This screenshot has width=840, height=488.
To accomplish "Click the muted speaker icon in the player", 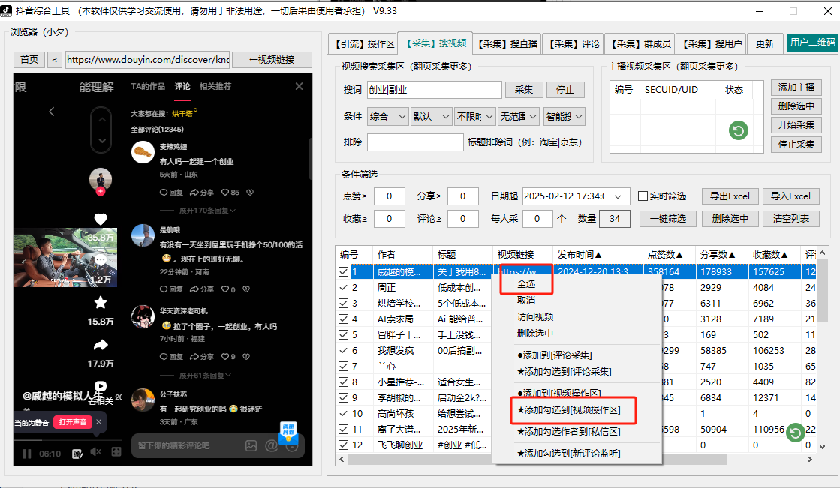I will click(96, 452).
